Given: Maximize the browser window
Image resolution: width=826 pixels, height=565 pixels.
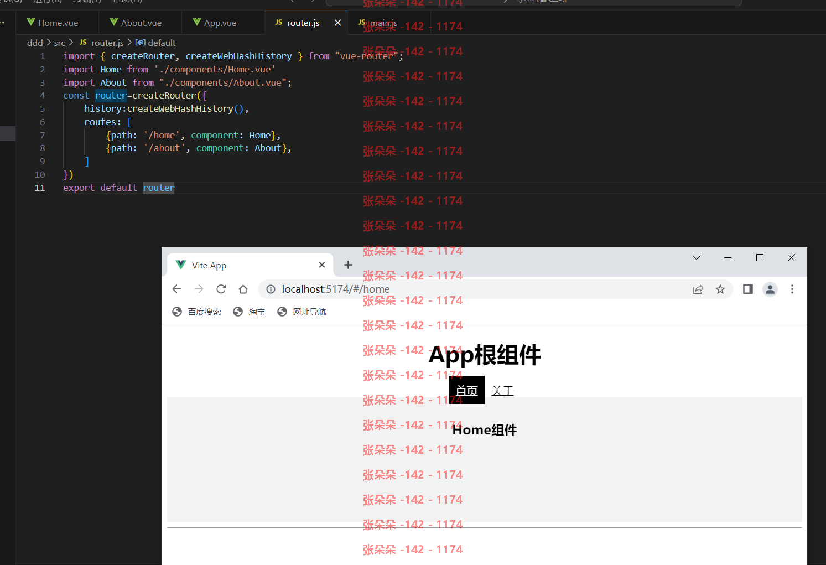Looking at the screenshot, I should click(760, 258).
